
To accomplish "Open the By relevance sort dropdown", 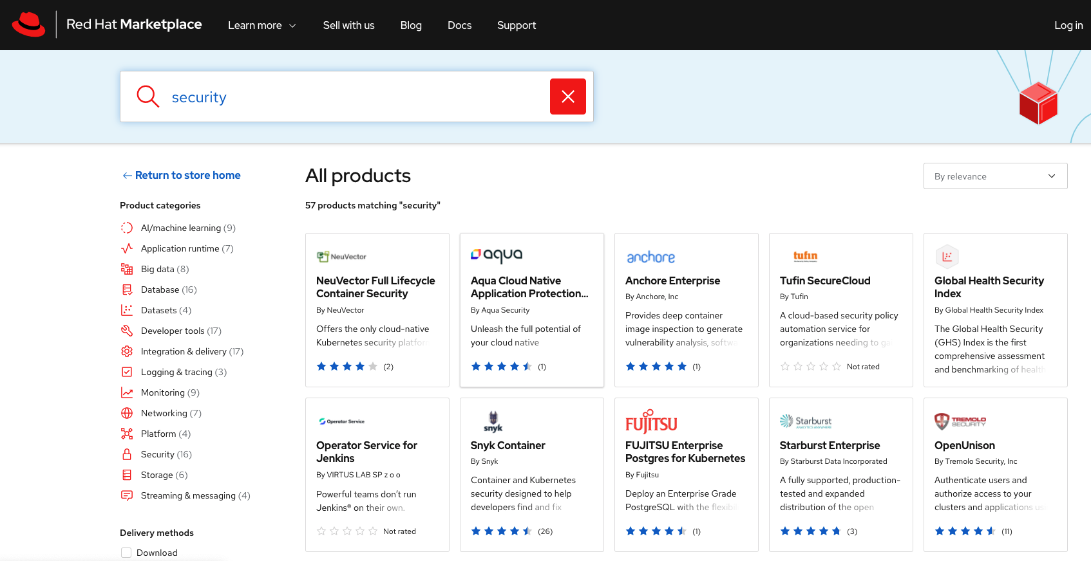I will click(995, 176).
